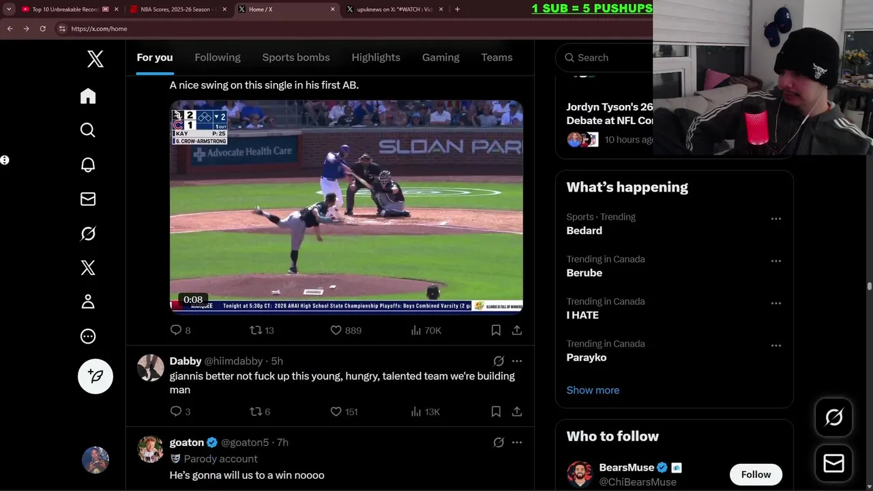Screen dimensions: 873x491
Task: Open browser tab search dropdown arrow
Action: (9, 10)
